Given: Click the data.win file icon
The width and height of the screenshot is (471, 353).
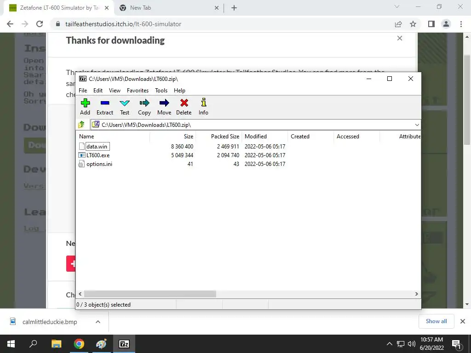Looking at the screenshot, I should (x=81, y=147).
